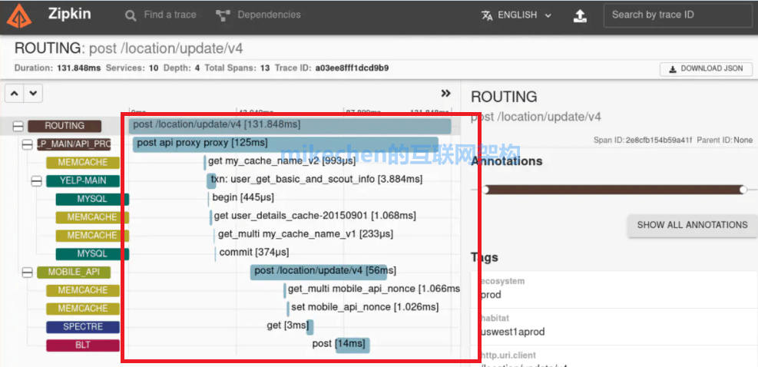Select the get user_details_cache-20150901 span
758x367 pixels.
(x=314, y=215)
